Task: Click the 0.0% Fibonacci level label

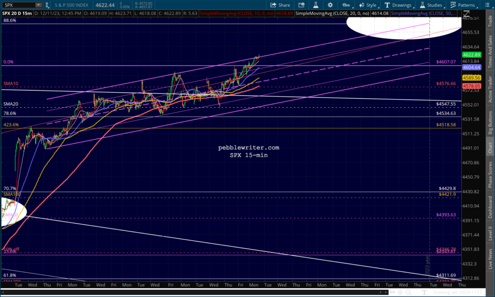Action: tap(9, 62)
